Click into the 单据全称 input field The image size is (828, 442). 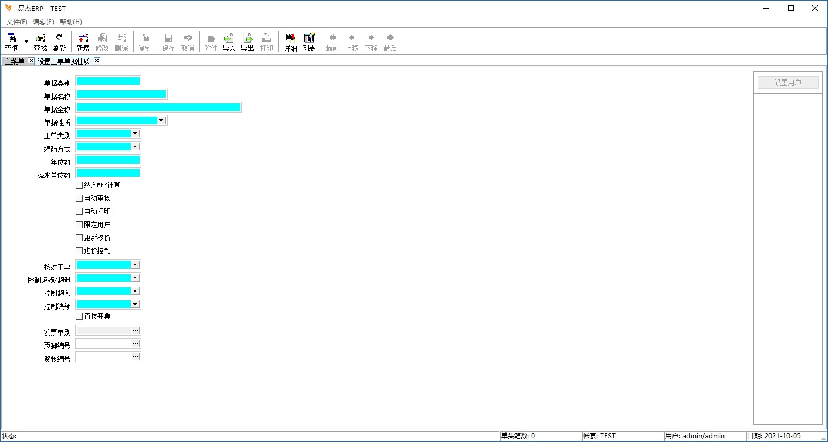(158, 107)
